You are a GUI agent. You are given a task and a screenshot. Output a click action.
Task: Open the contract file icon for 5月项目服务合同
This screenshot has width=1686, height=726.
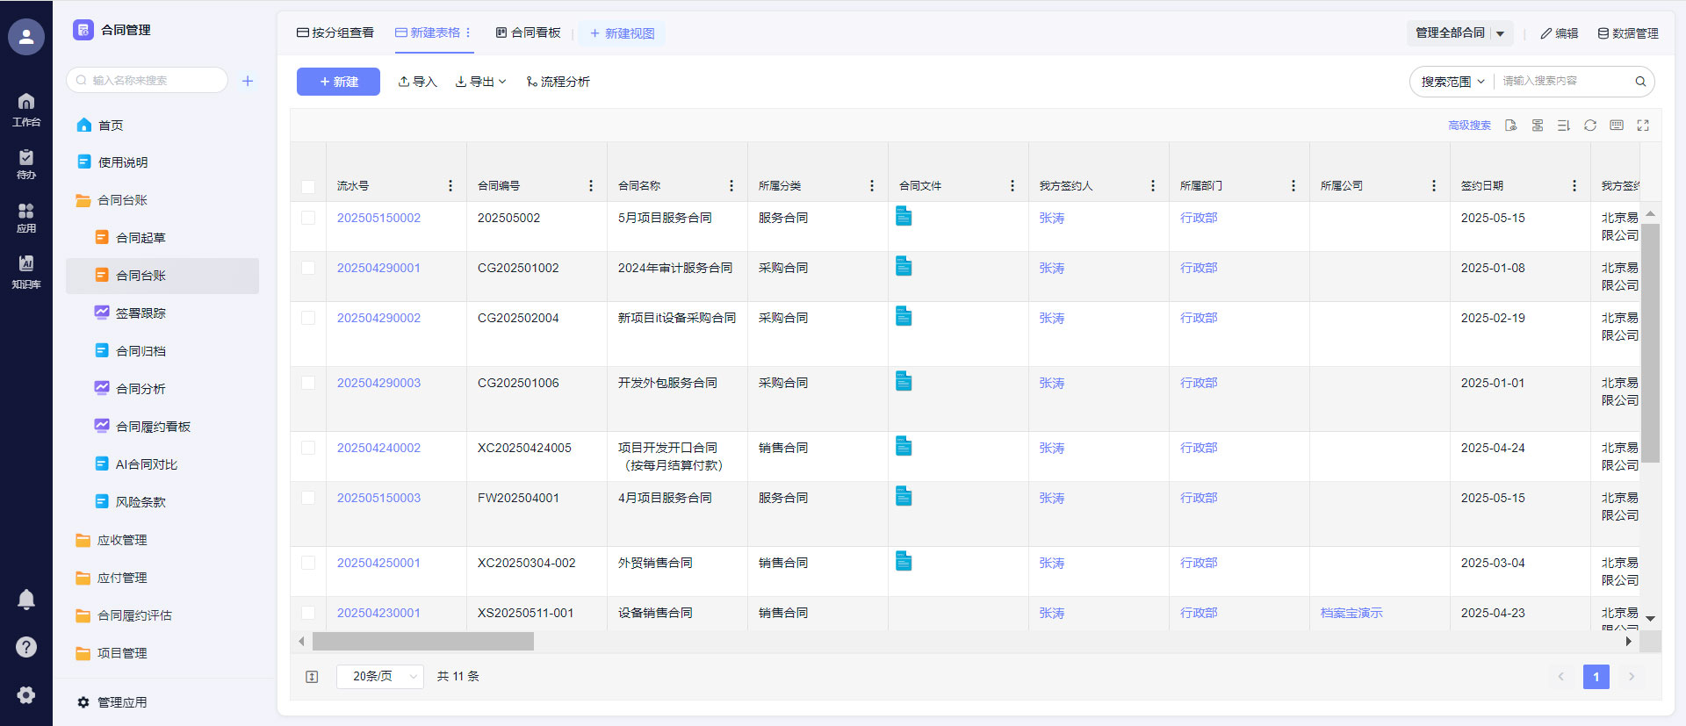[903, 216]
